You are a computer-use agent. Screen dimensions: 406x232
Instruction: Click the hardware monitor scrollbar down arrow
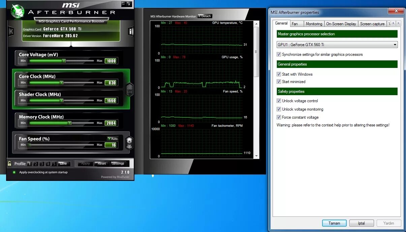256,156
